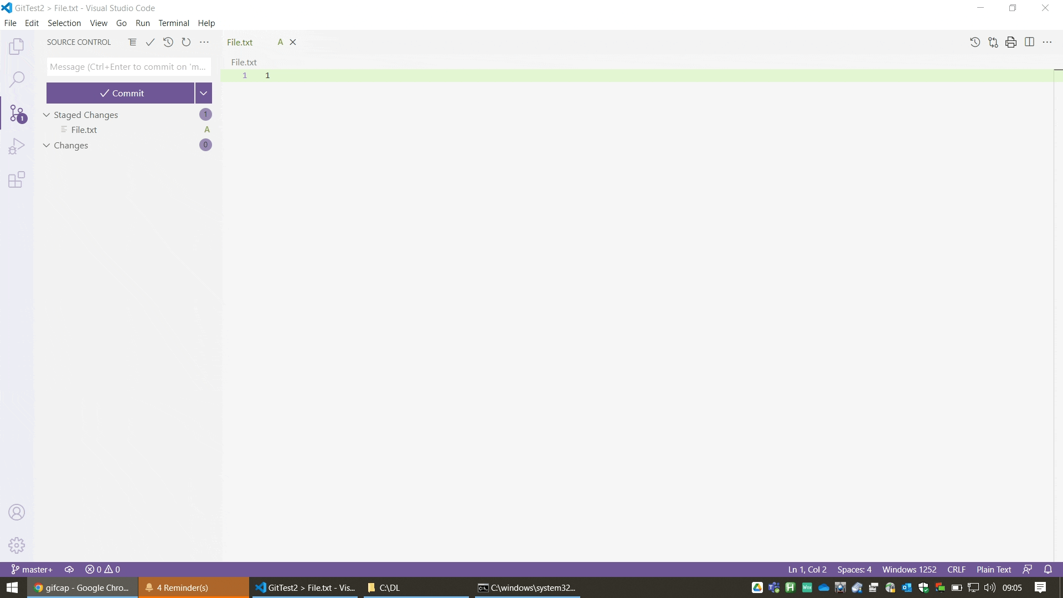Click the commit checkmark icon in header
Viewport: 1063px width, 598px height.
click(x=150, y=42)
